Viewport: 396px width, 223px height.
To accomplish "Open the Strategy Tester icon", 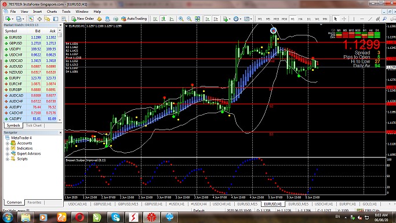I will tap(64, 19).
